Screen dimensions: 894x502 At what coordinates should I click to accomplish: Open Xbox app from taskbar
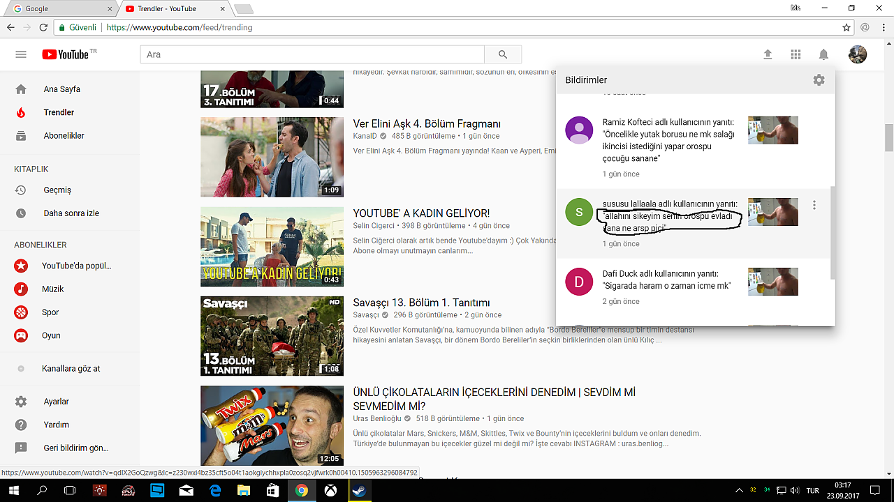point(330,490)
